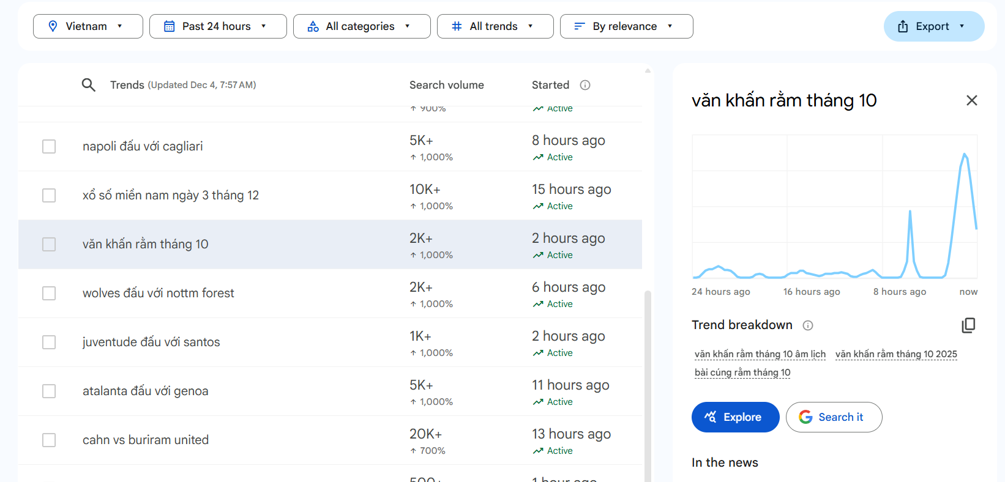Copy the trend breakdown with the copy icon
Image resolution: width=1005 pixels, height=482 pixels.
[968, 325]
